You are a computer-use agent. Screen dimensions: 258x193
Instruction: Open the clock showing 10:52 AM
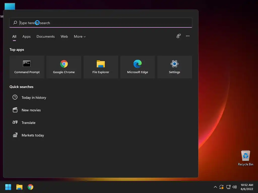tap(247, 187)
